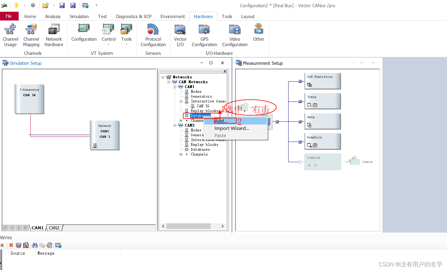The height and width of the screenshot is (270, 447).
Task: Switch to the Home ribbon tab
Action: click(30, 17)
